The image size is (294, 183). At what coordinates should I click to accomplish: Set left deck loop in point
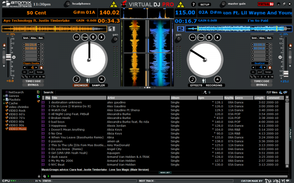click(x=24, y=72)
